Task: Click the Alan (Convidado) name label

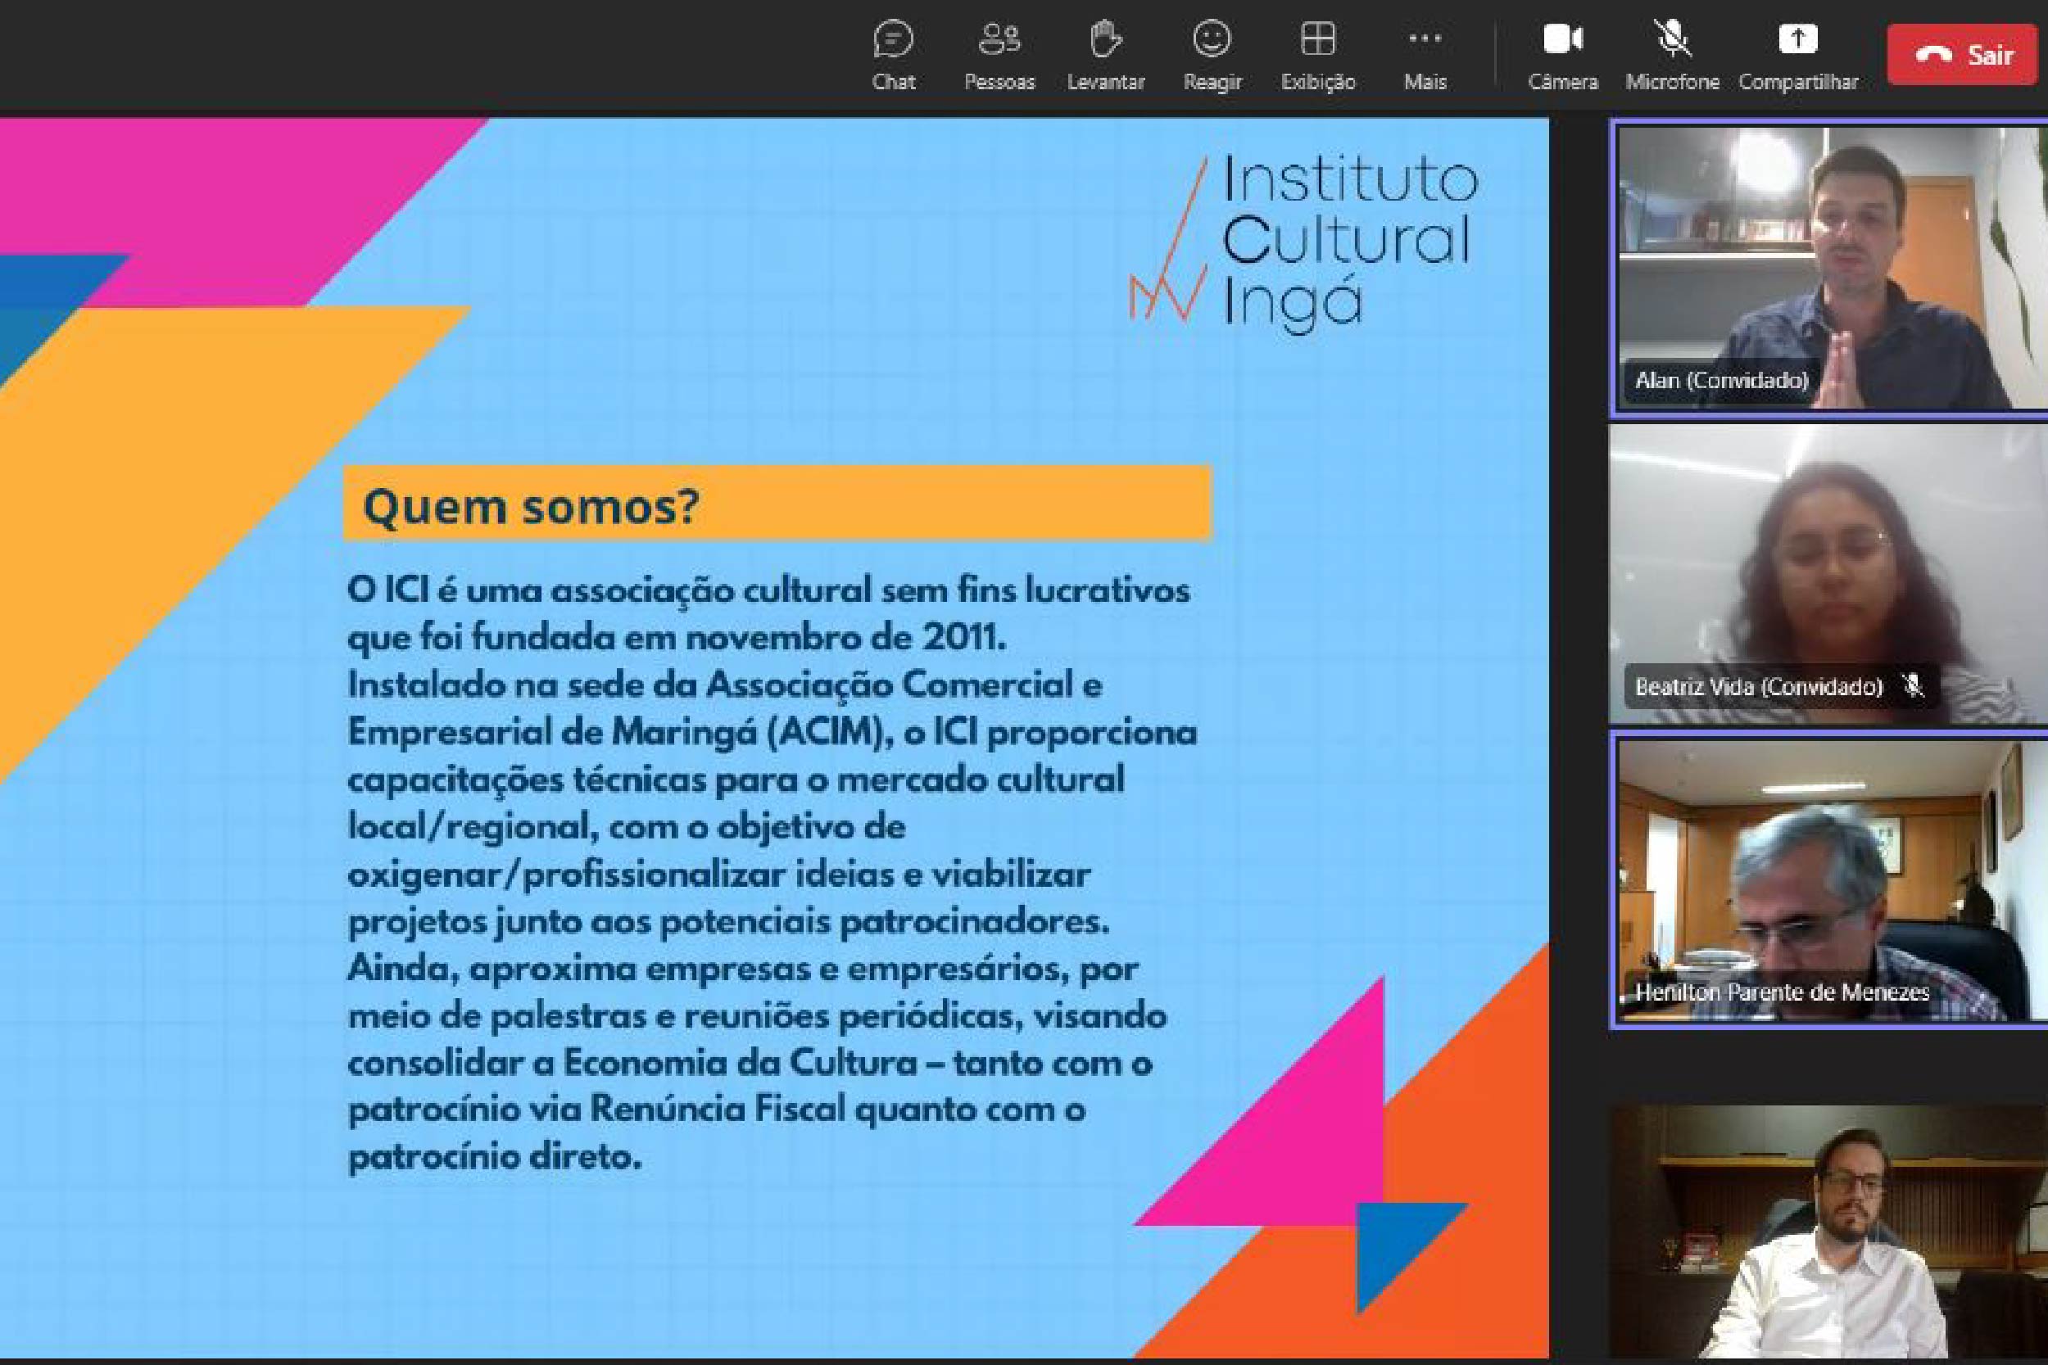Action: point(1721,381)
